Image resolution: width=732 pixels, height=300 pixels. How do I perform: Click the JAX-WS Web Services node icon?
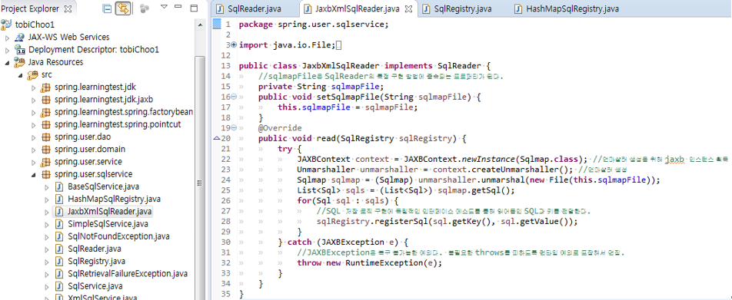[20, 38]
